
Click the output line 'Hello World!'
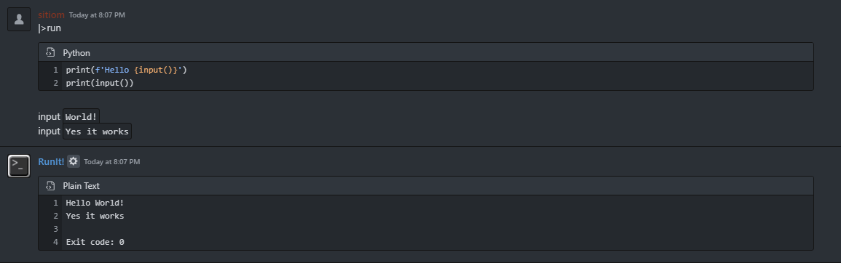(x=95, y=203)
